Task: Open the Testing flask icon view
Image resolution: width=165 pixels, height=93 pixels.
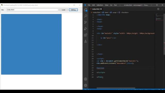Action: 86,41
